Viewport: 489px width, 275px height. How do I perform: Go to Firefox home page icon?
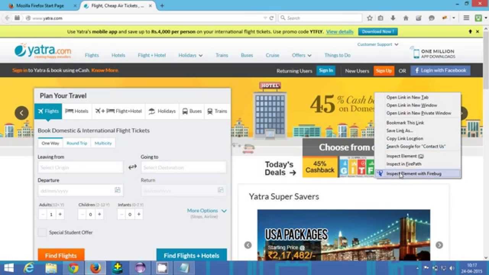pyautogui.click(x=406, y=18)
